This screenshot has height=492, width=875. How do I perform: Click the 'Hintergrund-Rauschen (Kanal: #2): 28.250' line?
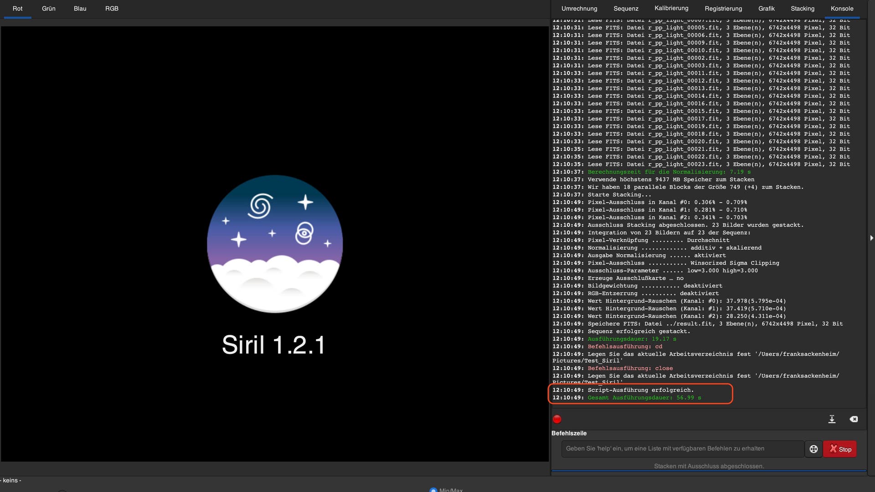(x=669, y=316)
